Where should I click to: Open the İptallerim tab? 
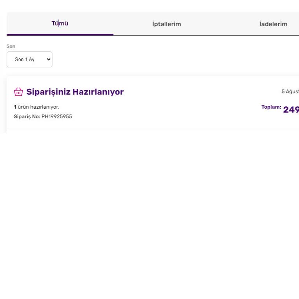pos(167,24)
